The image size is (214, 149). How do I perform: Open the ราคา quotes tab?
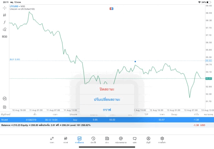coord(52,140)
